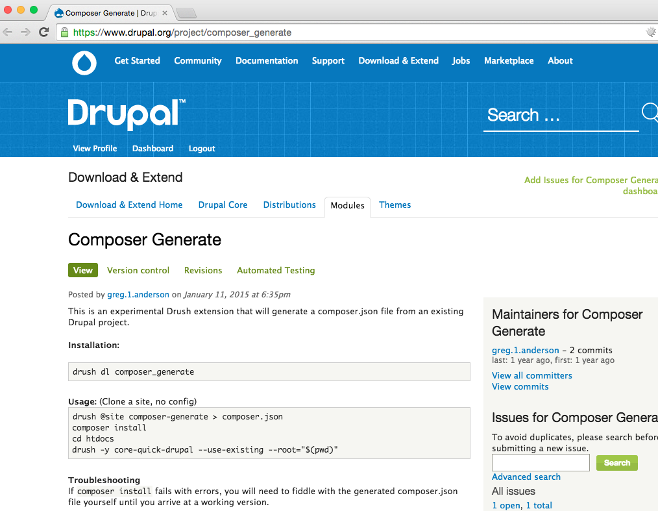Image resolution: width=658 pixels, height=511 pixels.
Task: Open the Marketplace menu item
Action: point(509,60)
